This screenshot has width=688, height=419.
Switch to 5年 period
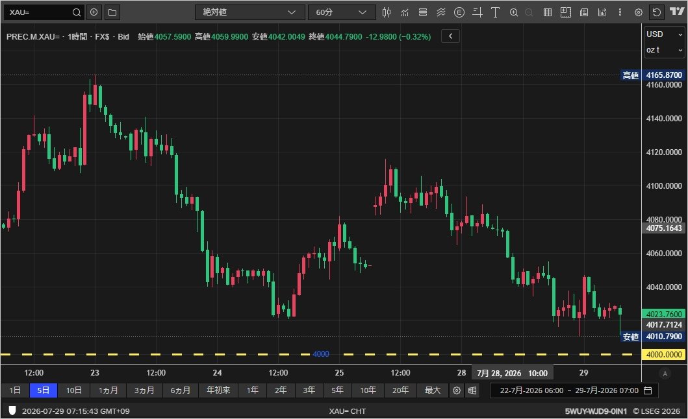(x=337, y=390)
